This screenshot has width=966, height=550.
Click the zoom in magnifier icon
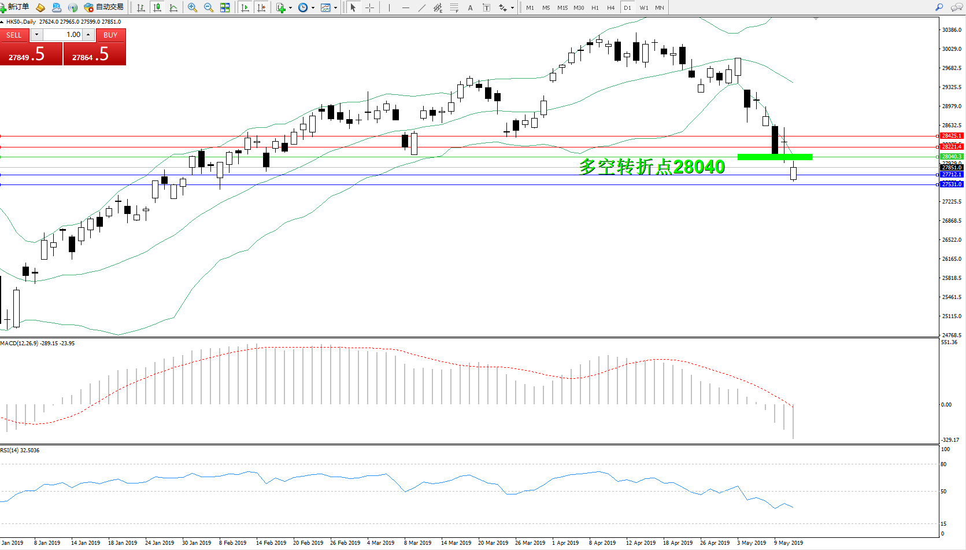193,8
